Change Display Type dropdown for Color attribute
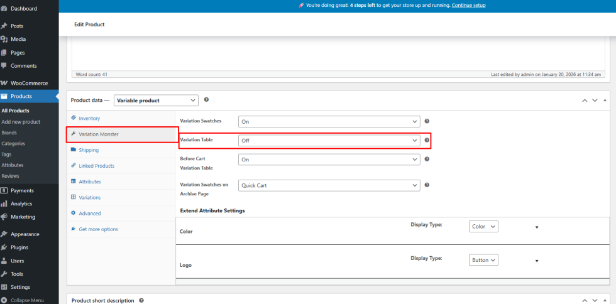Viewport: 616px width, 304px height. pyautogui.click(x=483, y=227)
